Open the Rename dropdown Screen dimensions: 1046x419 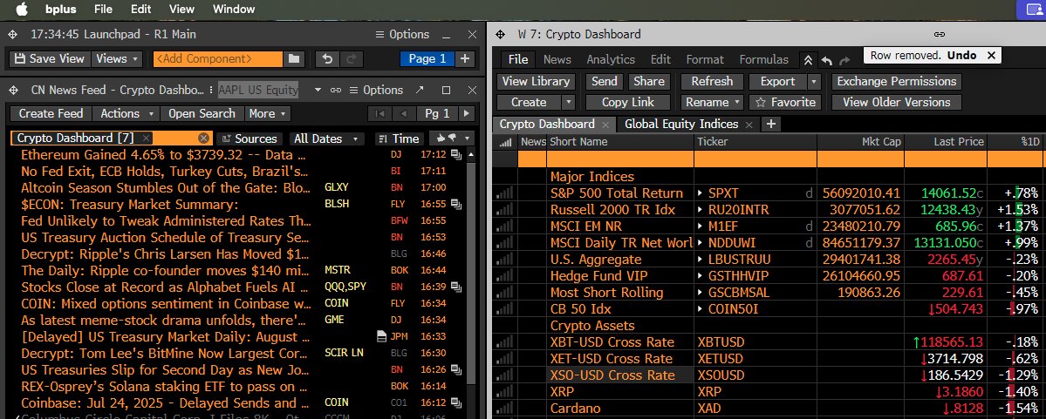coord(713,103)
